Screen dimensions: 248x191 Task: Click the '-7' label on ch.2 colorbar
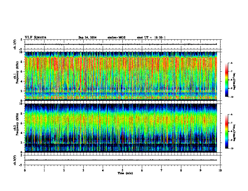coord(231,123)
